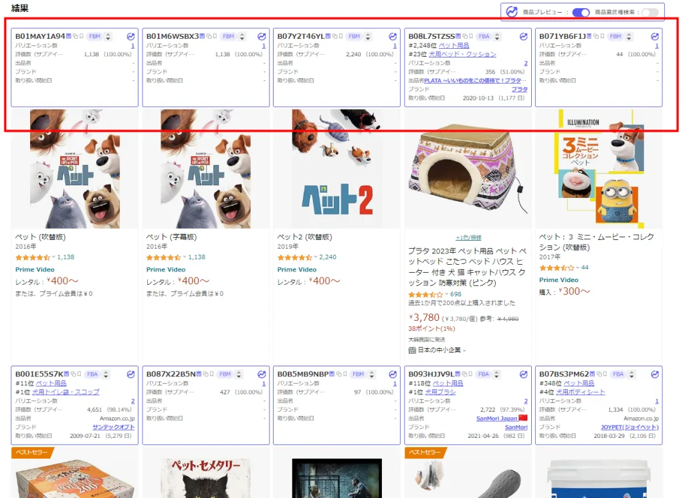Open trend chart icon on B07Y2T46YL card
Screen dimensions: 685x498
click(x=393, y=37)
